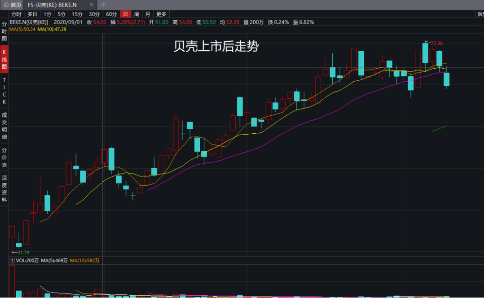485x298 pixels.
Task: Select the 15分 chart period
Action: coord(77,14)
